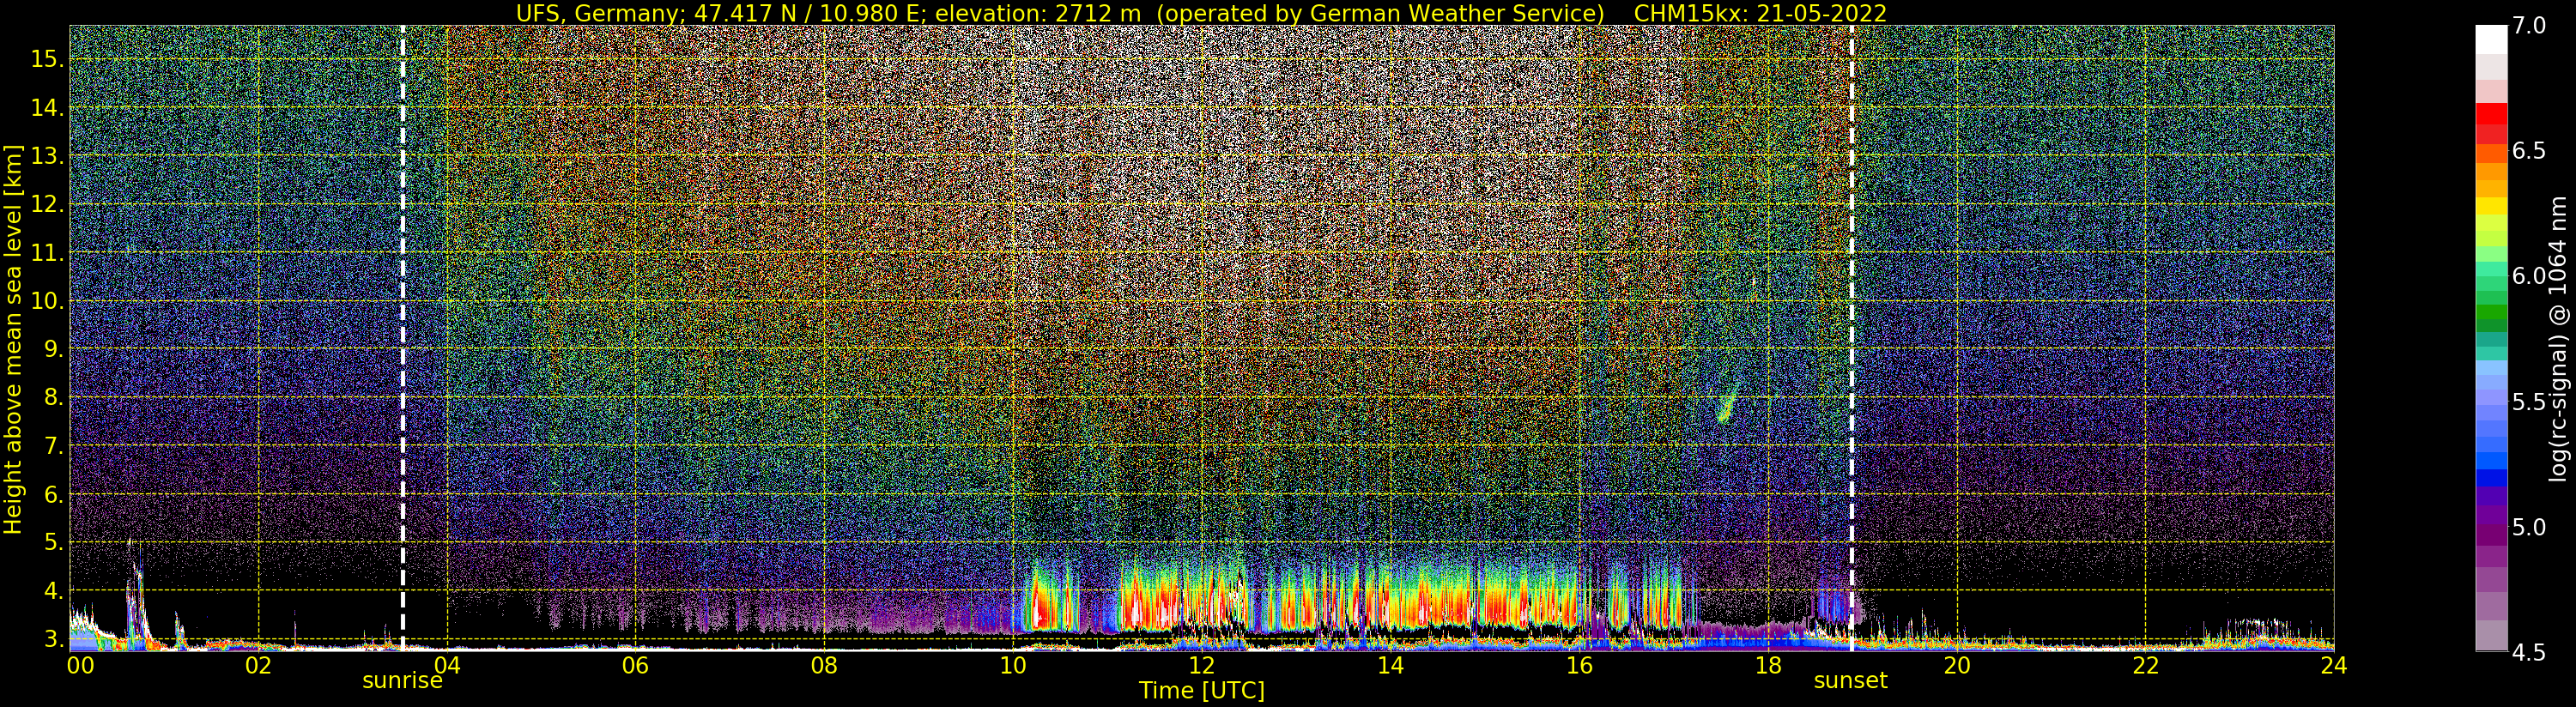This screenshot has height=707, width=2576.
Task: Click the white dashed sunrise marker line
Action: pyautogui.click(x=403, y=338)
